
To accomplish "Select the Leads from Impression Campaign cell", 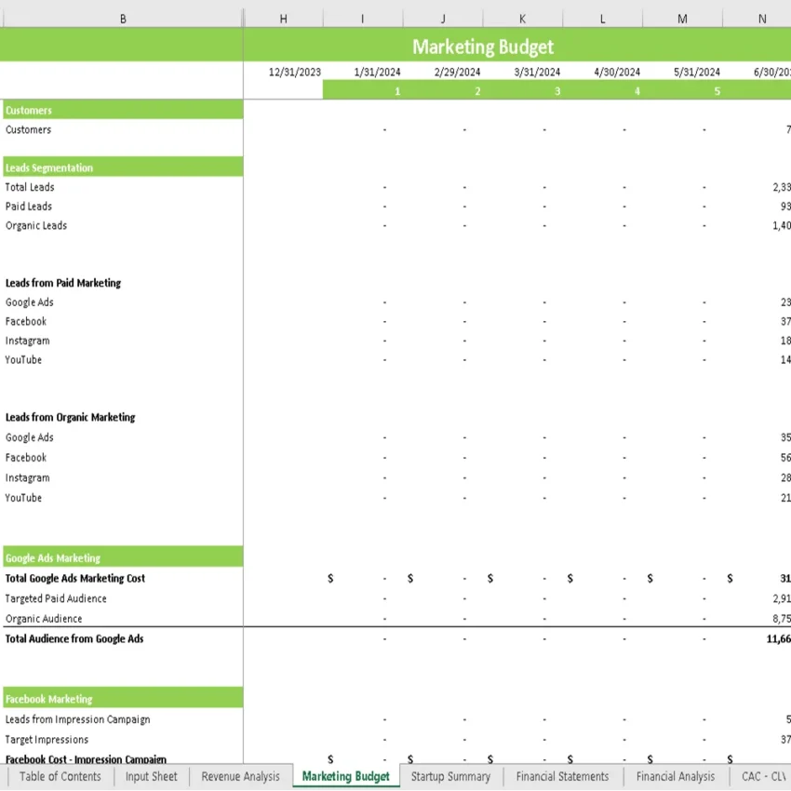I will point(77,719).
